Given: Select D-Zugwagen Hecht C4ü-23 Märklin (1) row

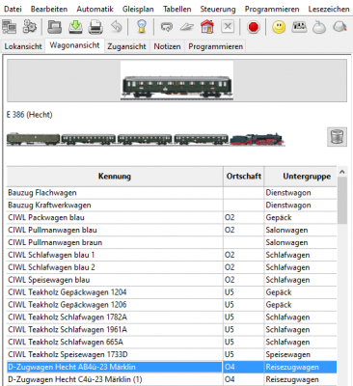Looking at the screenshot, I should click(x=172, y=379).
